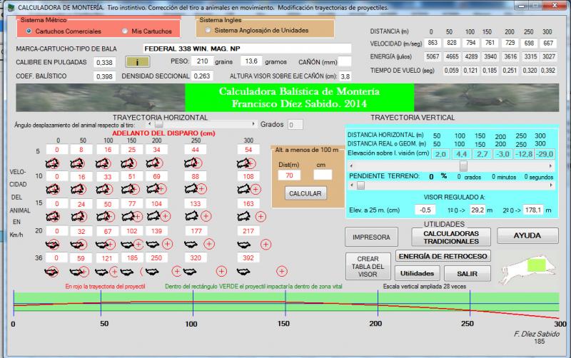
Task: Enable Sistema Anglosajón de Unidades
Action: click(x=208, y=31)
